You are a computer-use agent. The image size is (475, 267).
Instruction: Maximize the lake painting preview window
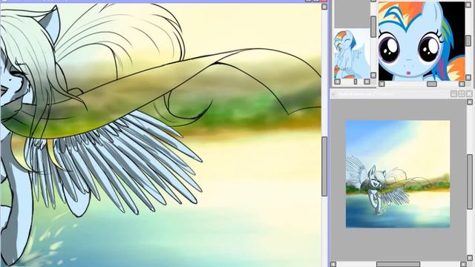point(462,94)
